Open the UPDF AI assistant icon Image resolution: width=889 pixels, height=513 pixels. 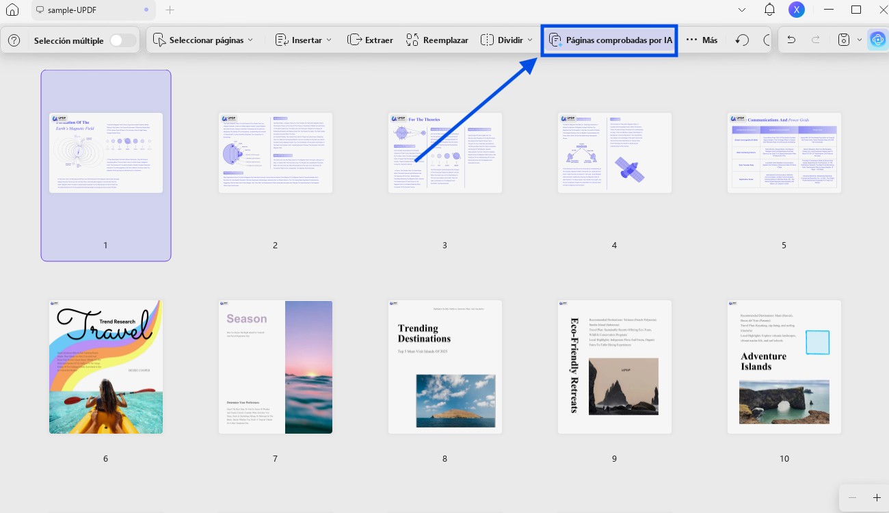(x=877, y=40)
